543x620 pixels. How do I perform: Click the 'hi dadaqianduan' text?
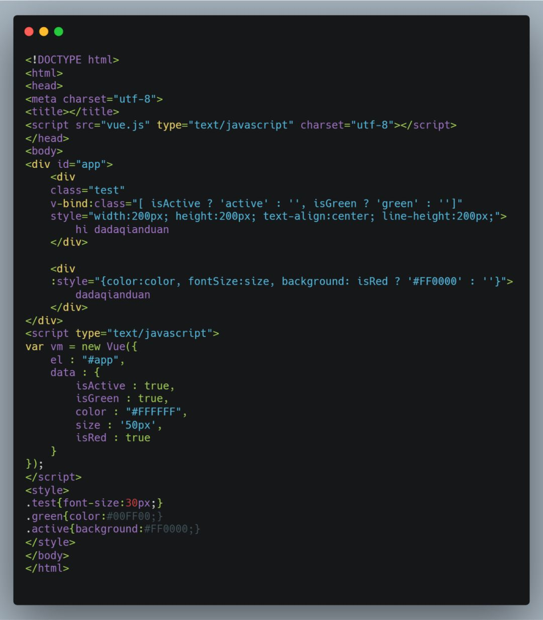pyautogui.click(x=122, y=230)
